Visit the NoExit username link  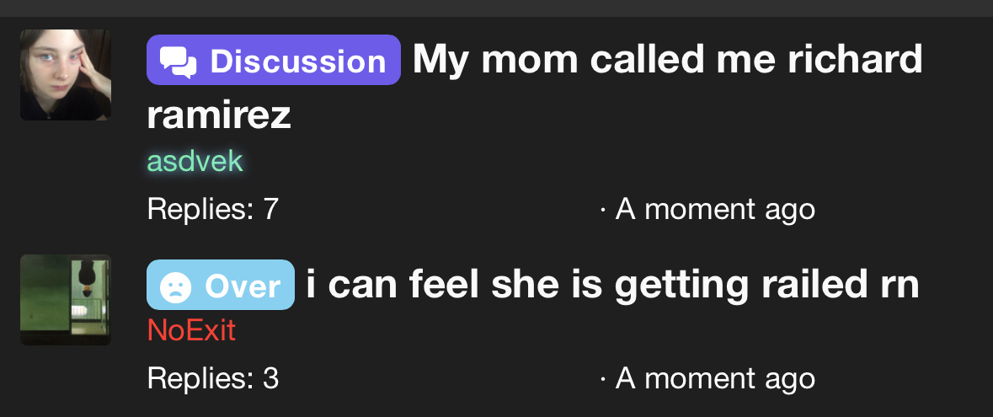[x=191, y=330]
